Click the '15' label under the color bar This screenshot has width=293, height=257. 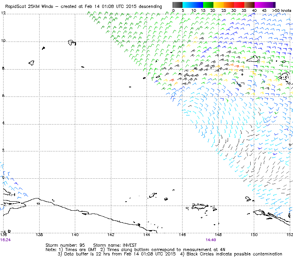[x=203, y=11]
